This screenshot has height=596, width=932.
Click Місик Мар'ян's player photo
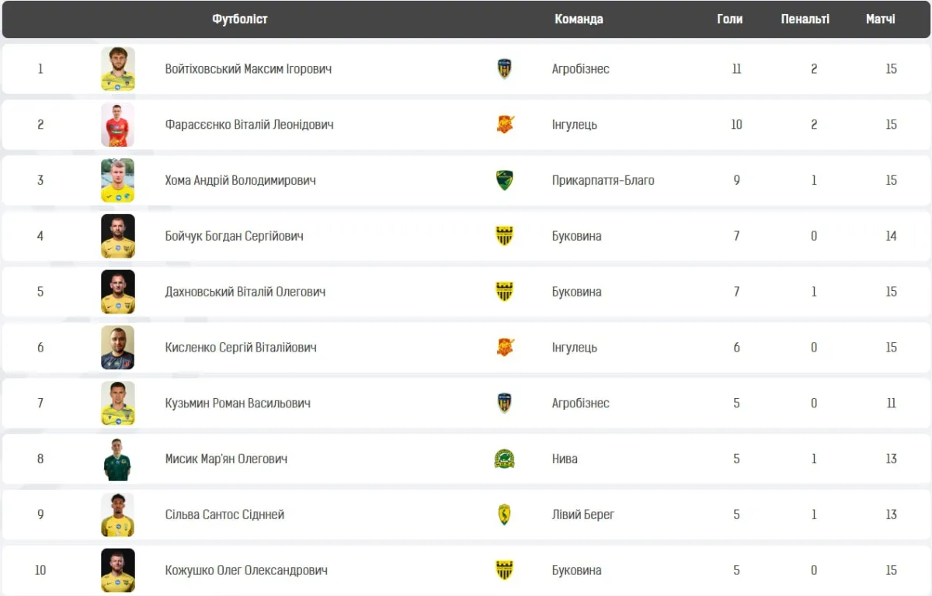coord(118,459)
